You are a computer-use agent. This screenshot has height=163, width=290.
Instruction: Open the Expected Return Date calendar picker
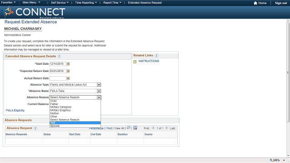(x=68, y=71)
